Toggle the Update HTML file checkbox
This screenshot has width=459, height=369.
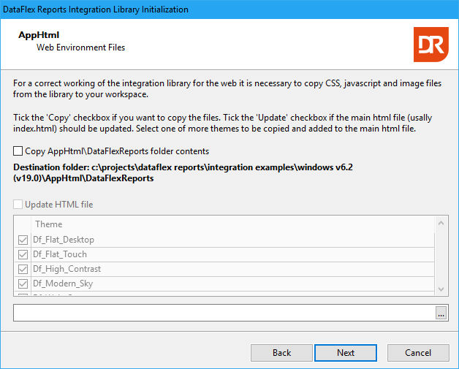pos(18,205)
